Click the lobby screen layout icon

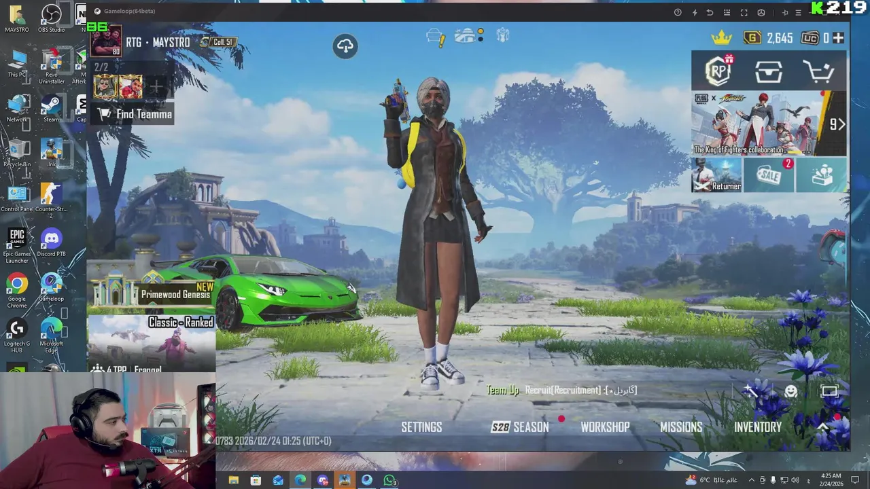click(x=829, y=391)
